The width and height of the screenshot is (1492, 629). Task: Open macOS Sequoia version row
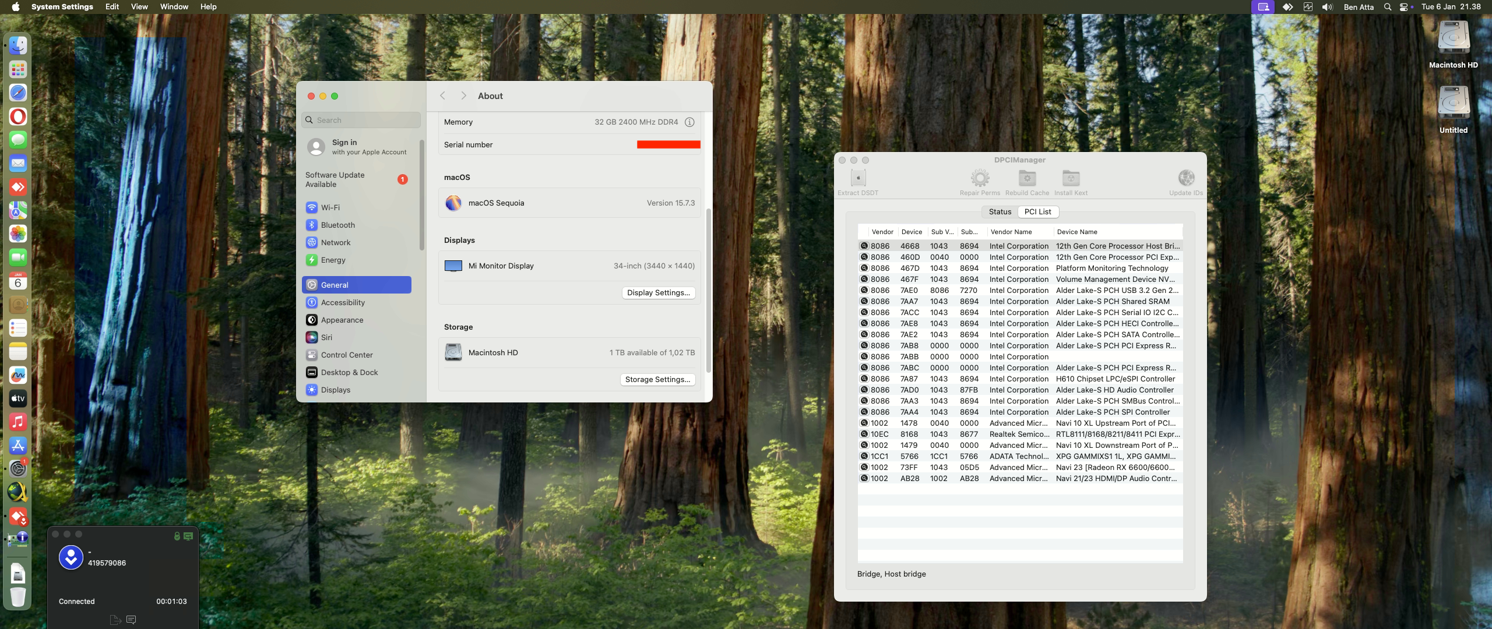[x=569, y=203]
